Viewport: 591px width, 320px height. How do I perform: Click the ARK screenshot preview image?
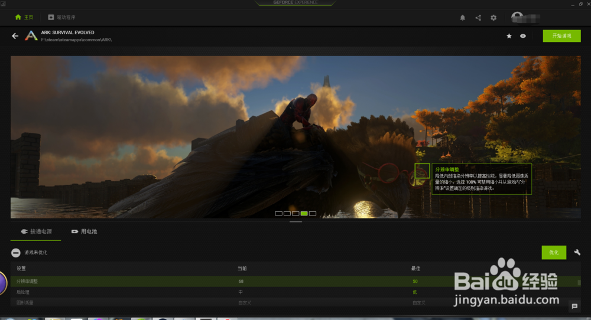click(295, 137)
